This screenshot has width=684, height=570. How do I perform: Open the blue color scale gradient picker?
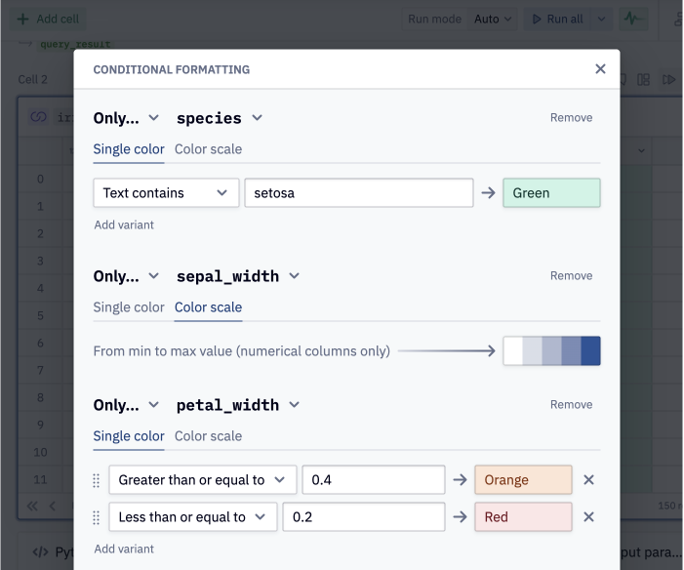(551, 351)
